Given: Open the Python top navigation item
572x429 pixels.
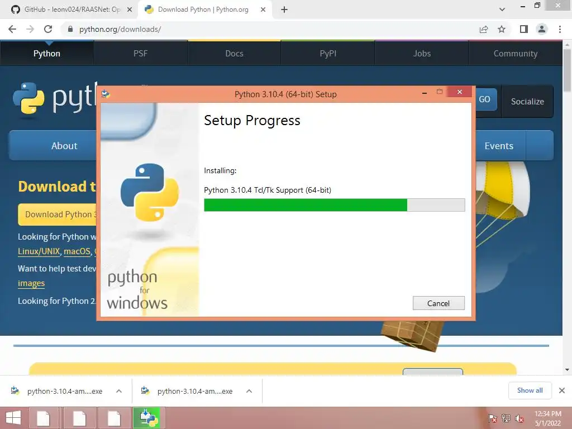Looking at the screenshot, I should [47, 54].
